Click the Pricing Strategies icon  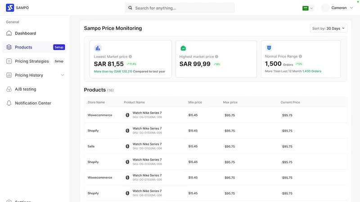pyautogui.click(x=9, y=61)
